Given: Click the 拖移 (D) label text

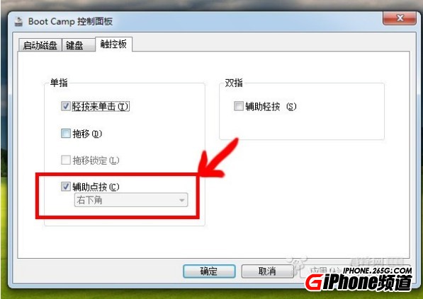Looking at the screenshot, I should pos(87,134).
